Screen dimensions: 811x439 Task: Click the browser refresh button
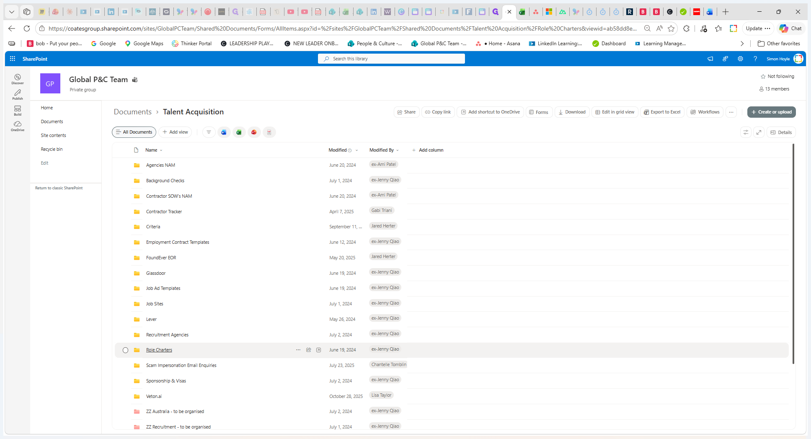(x=27, y=28)
